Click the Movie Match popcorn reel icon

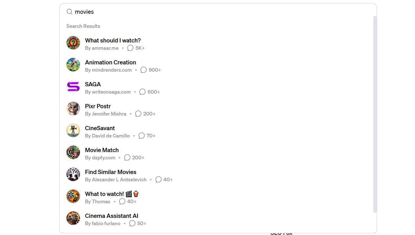point(73,152)
